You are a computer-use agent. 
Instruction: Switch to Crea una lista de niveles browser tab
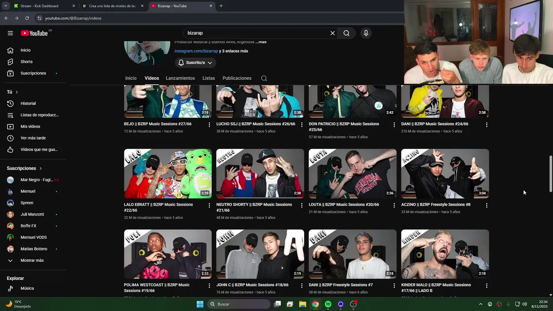coord(113,6)
